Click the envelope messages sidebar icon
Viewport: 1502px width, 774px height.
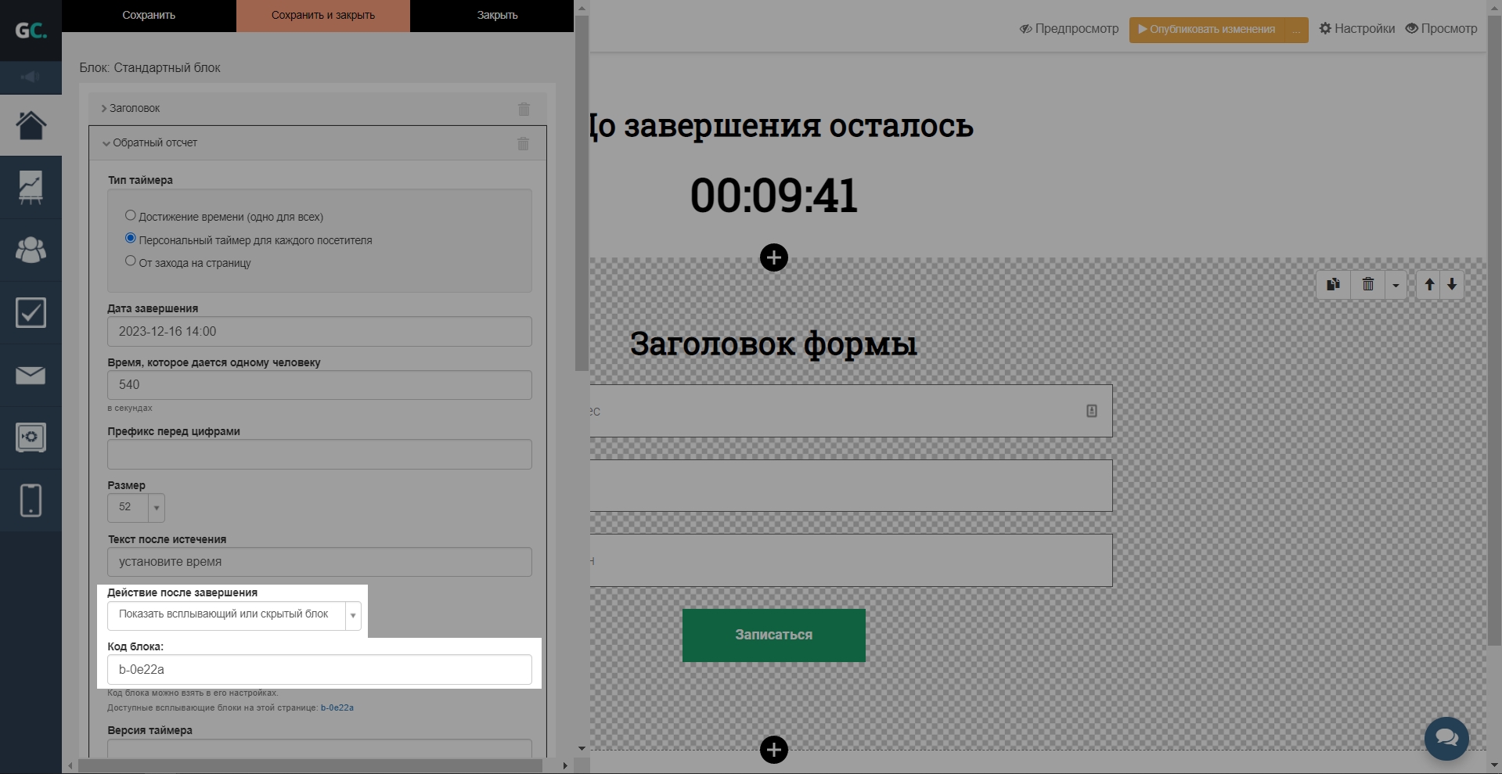31,376
